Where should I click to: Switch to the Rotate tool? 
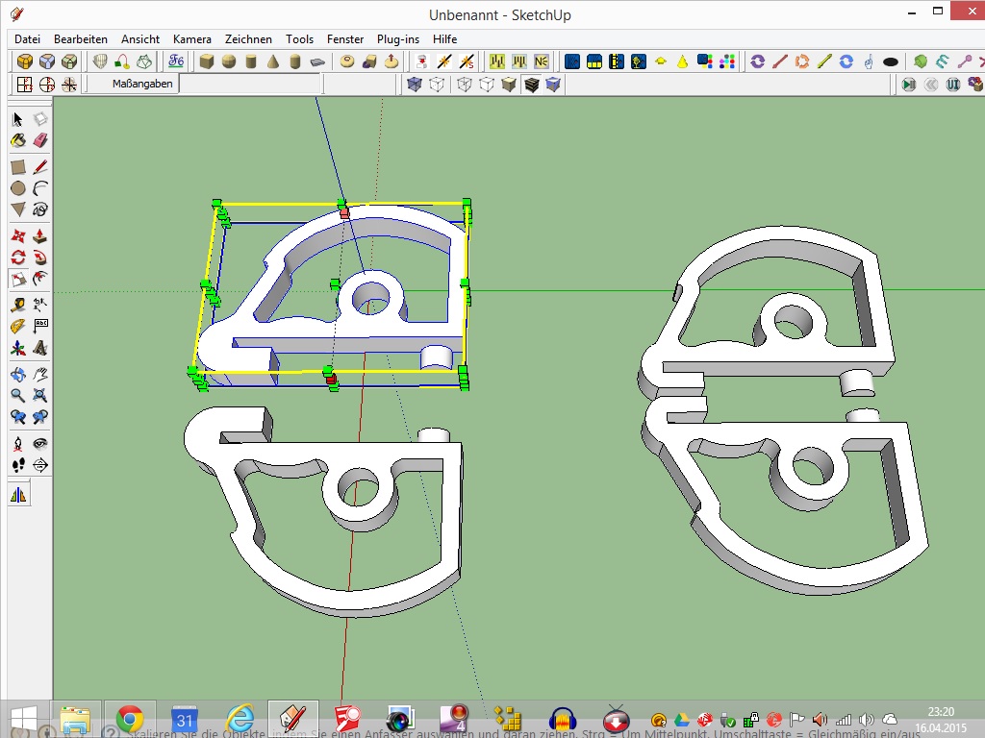pos(17,258)
